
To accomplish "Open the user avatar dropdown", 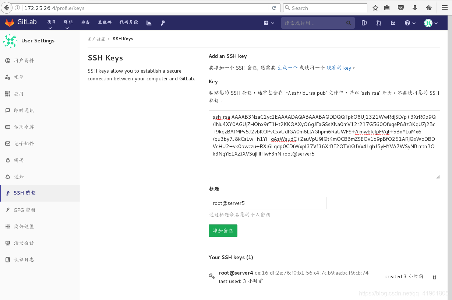I will pos(431,23).
